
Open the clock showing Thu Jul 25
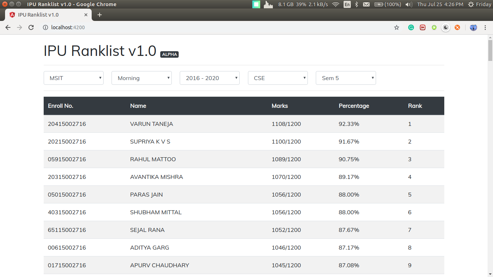click(440, 4)
